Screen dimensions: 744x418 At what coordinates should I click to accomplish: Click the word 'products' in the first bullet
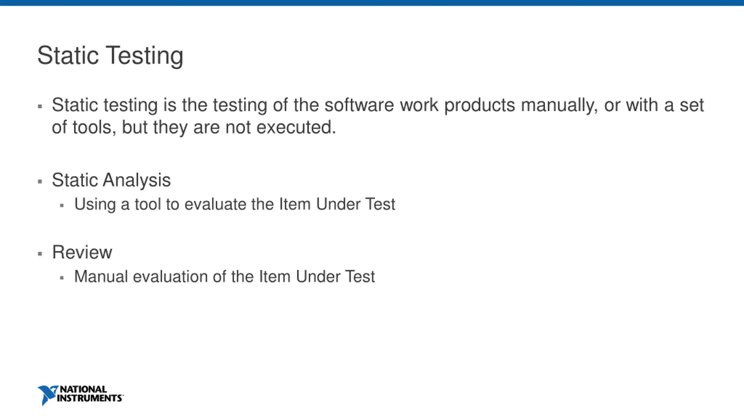[x=480, y=105]
